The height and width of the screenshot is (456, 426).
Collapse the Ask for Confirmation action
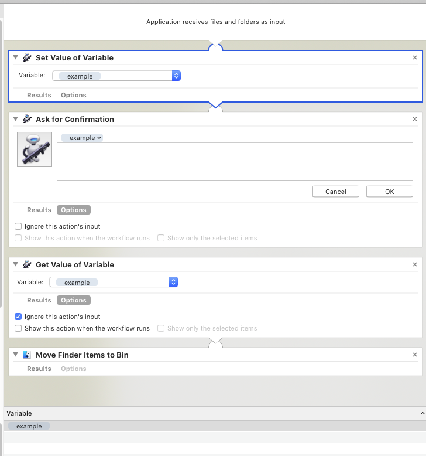pos(16,118)
